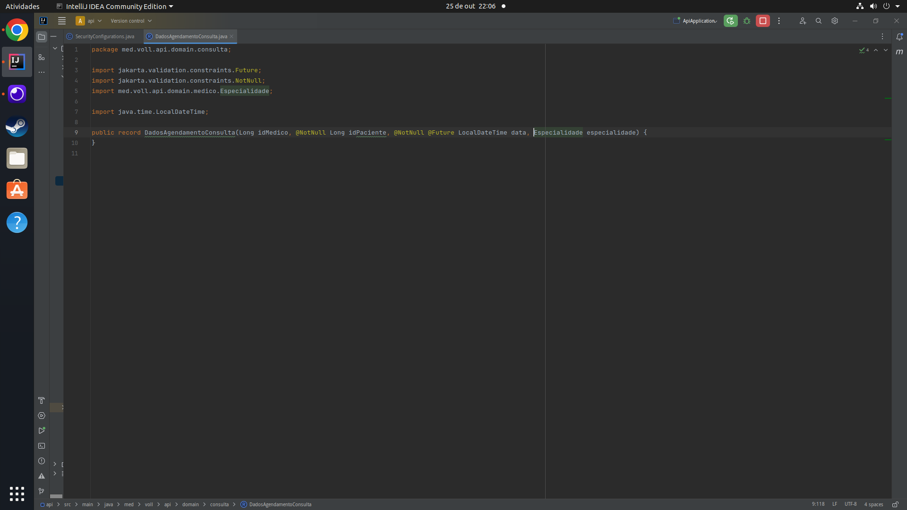Open the clock and calendar menu
Viewport: 907px width, 510px height.
click(471, 6)
